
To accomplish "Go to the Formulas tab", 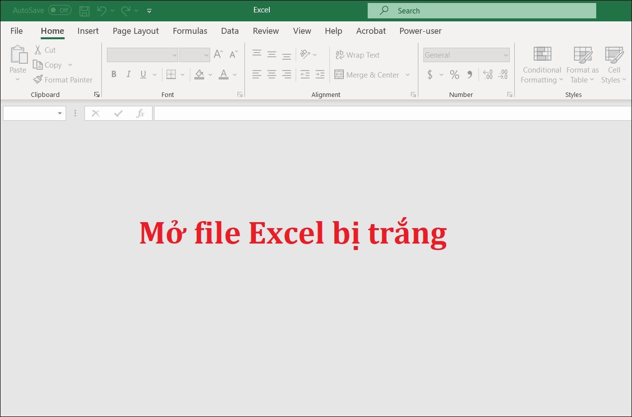I will click(x=190, y=31).
